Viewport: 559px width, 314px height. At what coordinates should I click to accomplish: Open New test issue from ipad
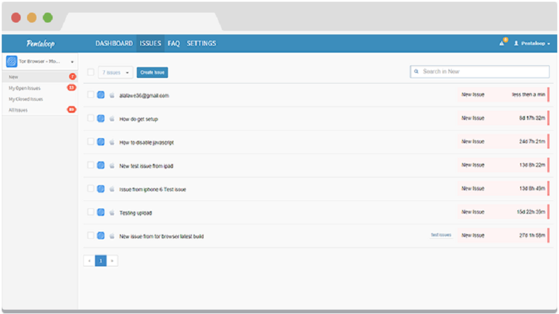click(146, 166)
